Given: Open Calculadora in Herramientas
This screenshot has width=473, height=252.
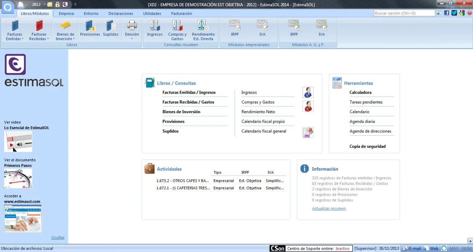Looking at the screenshot, I should (360, 93).
